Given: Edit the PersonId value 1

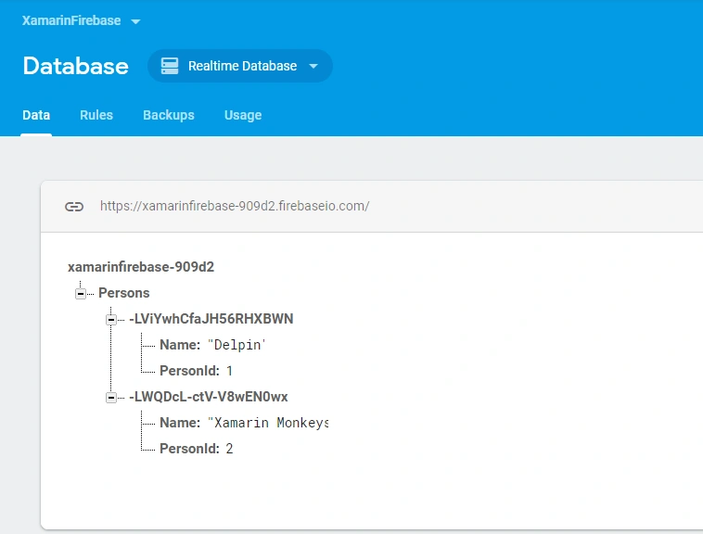Looking at the screenshot, I should coord(229,371).
